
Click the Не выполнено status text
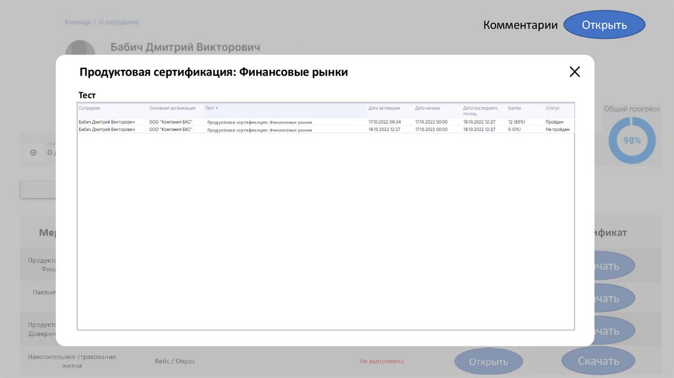point(382,362)
